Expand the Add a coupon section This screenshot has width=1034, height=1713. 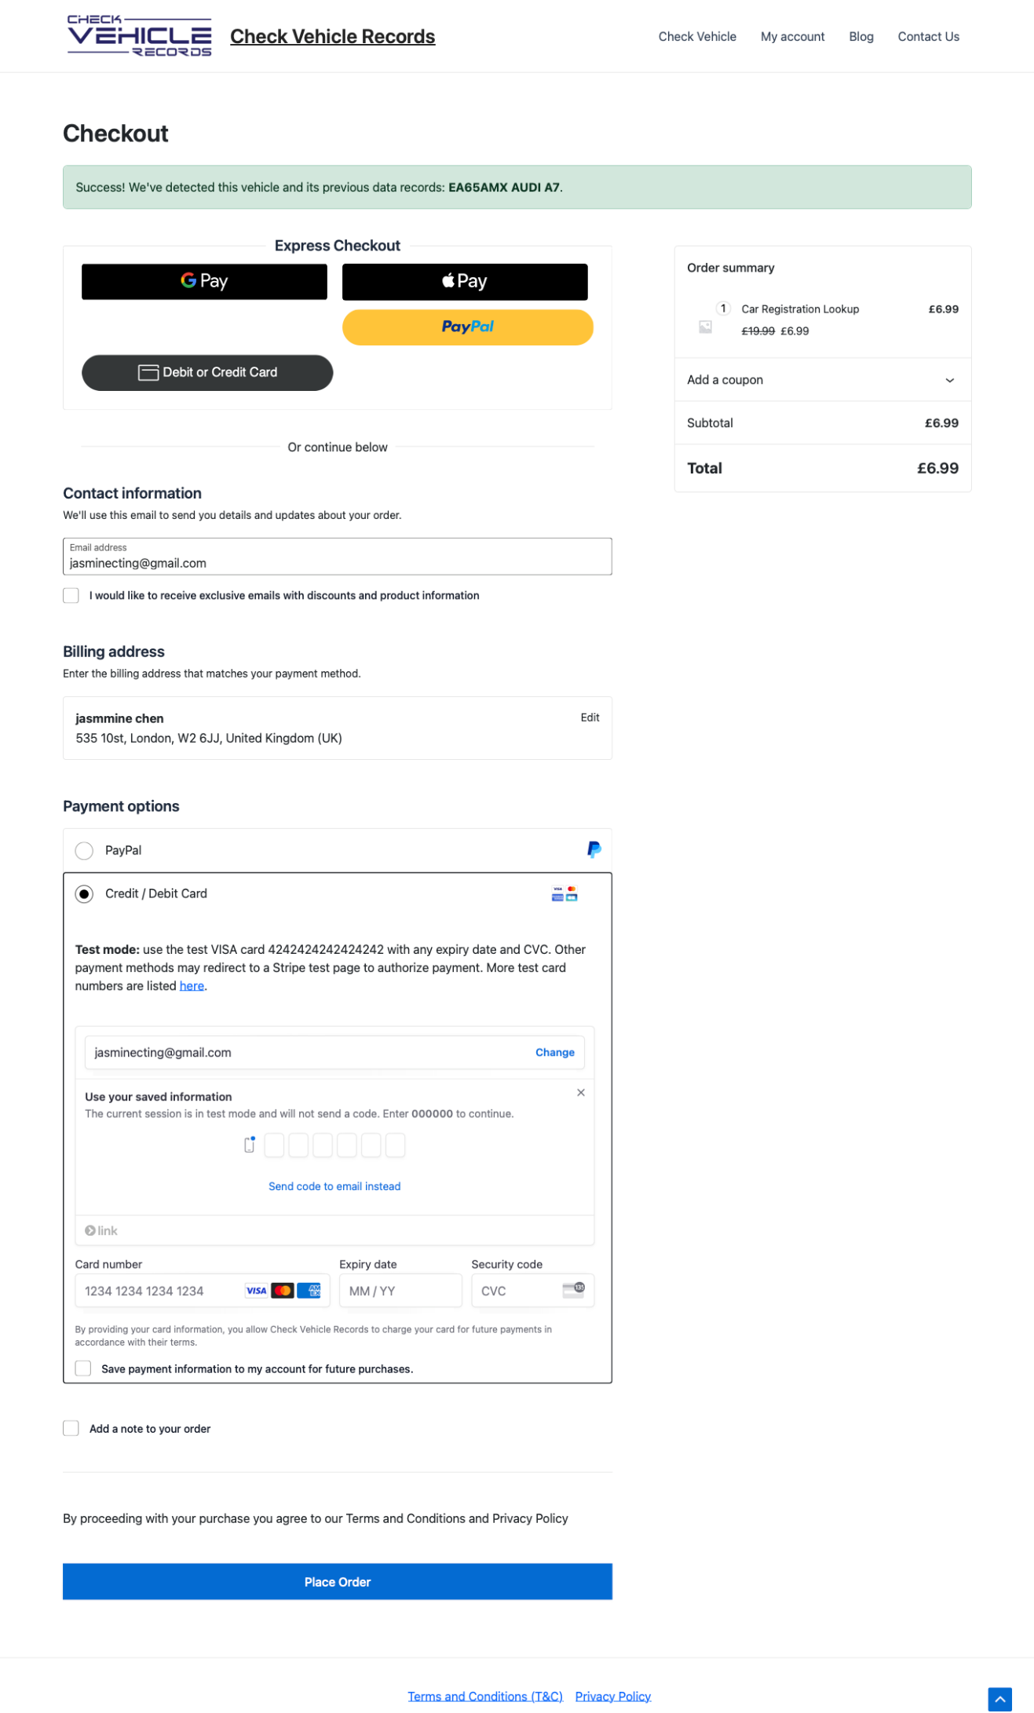tap(822, 380)
